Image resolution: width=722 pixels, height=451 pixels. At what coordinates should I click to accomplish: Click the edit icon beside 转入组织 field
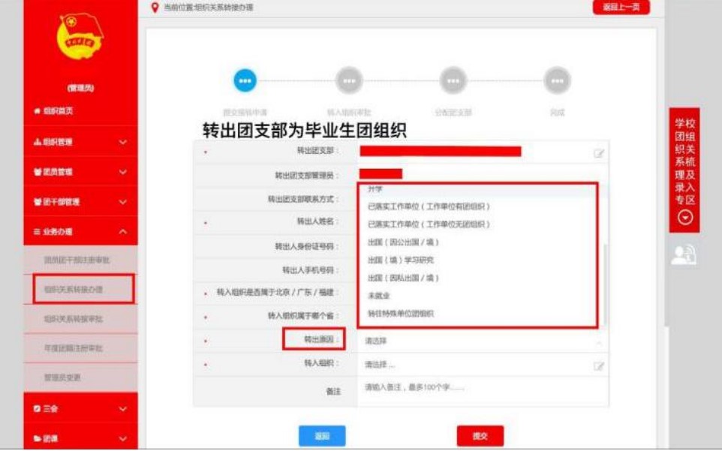pos(599,365)
